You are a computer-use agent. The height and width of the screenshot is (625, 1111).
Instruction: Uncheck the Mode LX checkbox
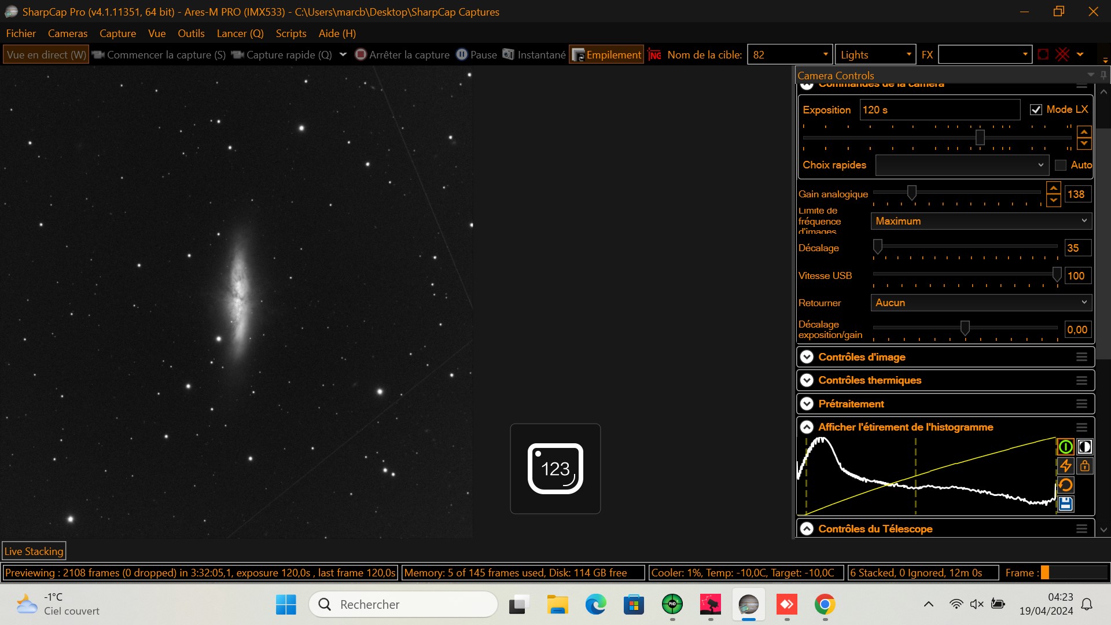(x=1036, y=109)
